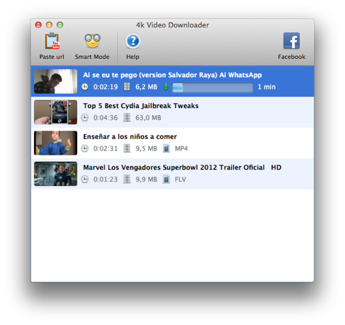Minimize window with yellow button
This screenshot has width=345, height=325.
pyautogui.click(x=49, y=25)
